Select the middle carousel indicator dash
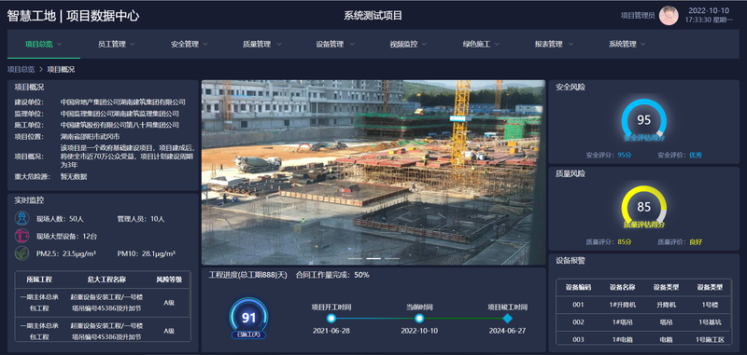Screen dimensions: 747x355 click(x=373, y=258)
